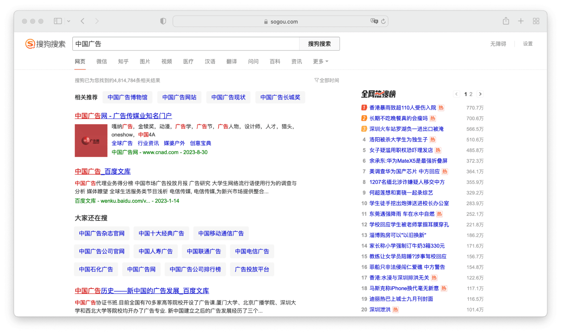
Task: Click 中国广告公司官网 related search
Action: coord(102,251)
